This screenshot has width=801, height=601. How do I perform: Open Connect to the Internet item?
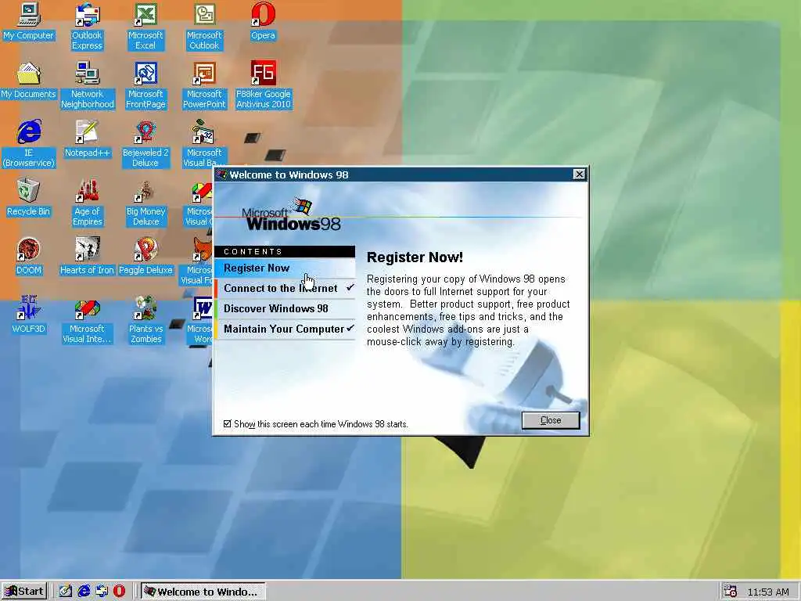[285, 288]
